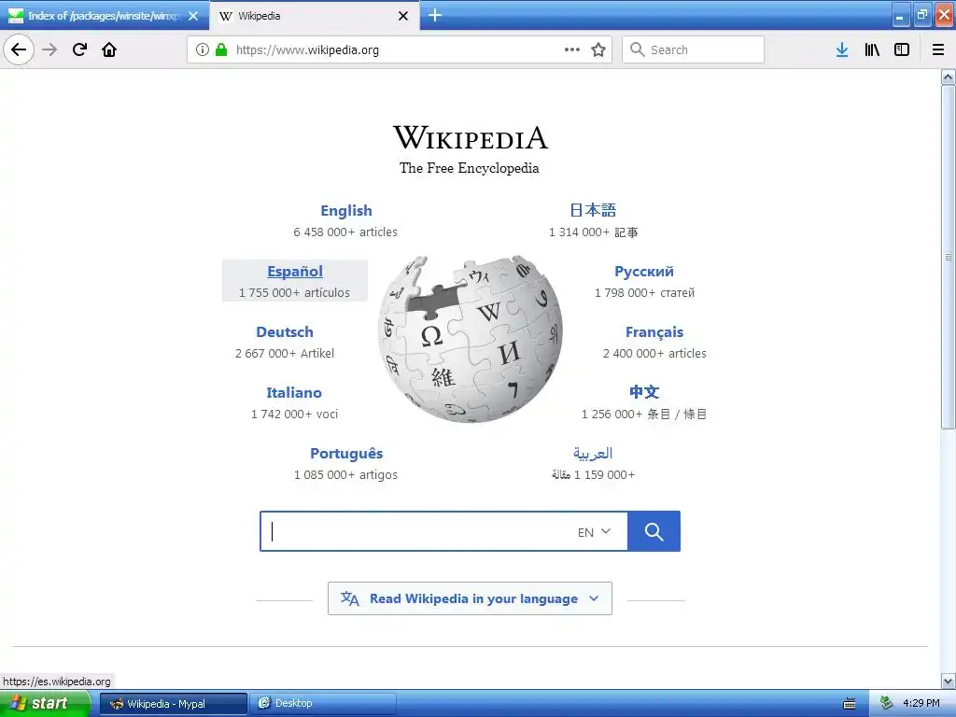The image size is (956, 717).
Task: Click the "6 458 000+ articles" text
Action: point(345,232)
